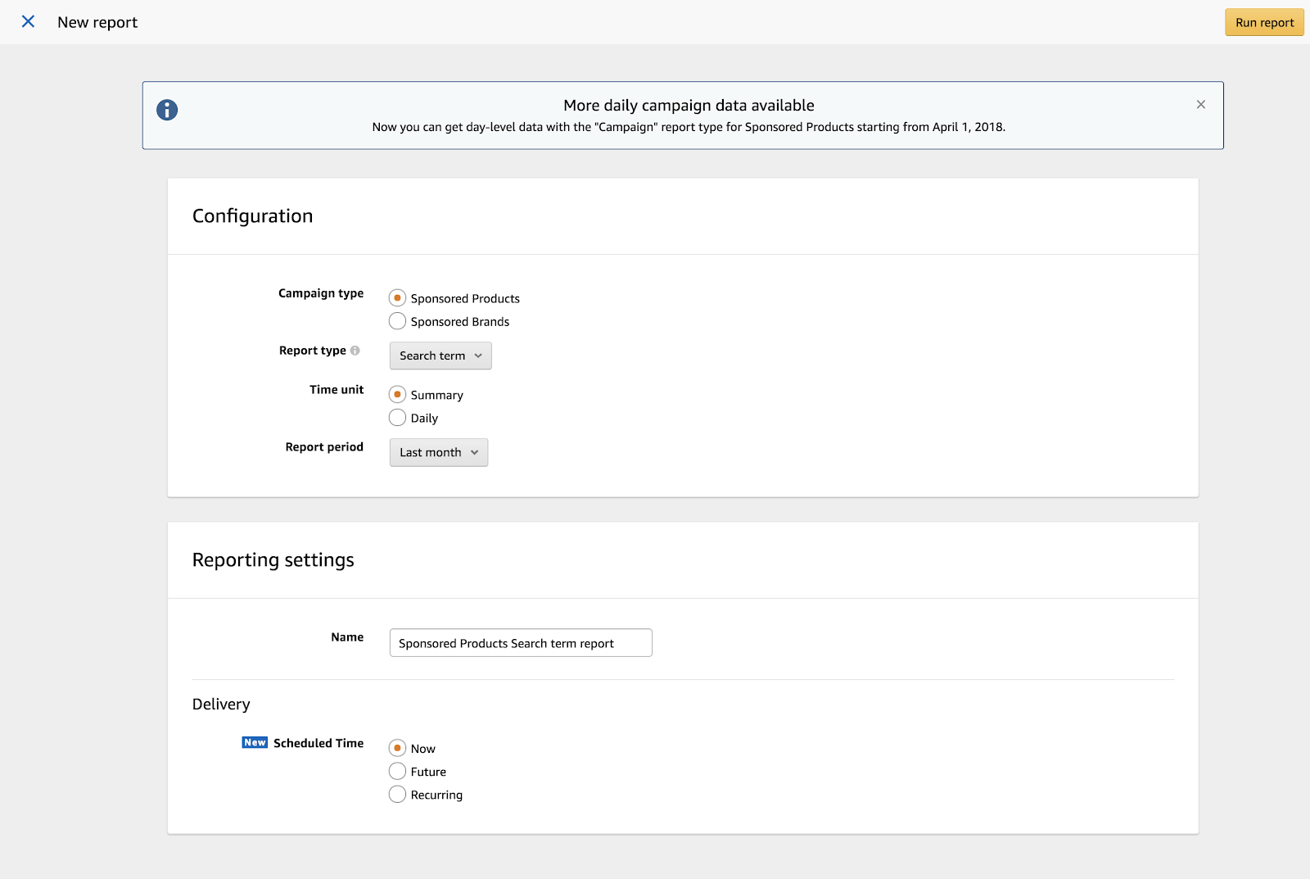This screenshot has width=1310, height=879.
Task: Select Now for scheduled time
Action: 397,748
